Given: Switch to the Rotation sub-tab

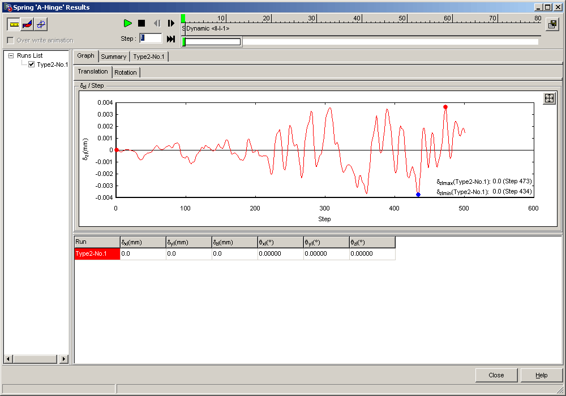Looking at the screenshot, I should pyautogui.click(x=125, y=72).
